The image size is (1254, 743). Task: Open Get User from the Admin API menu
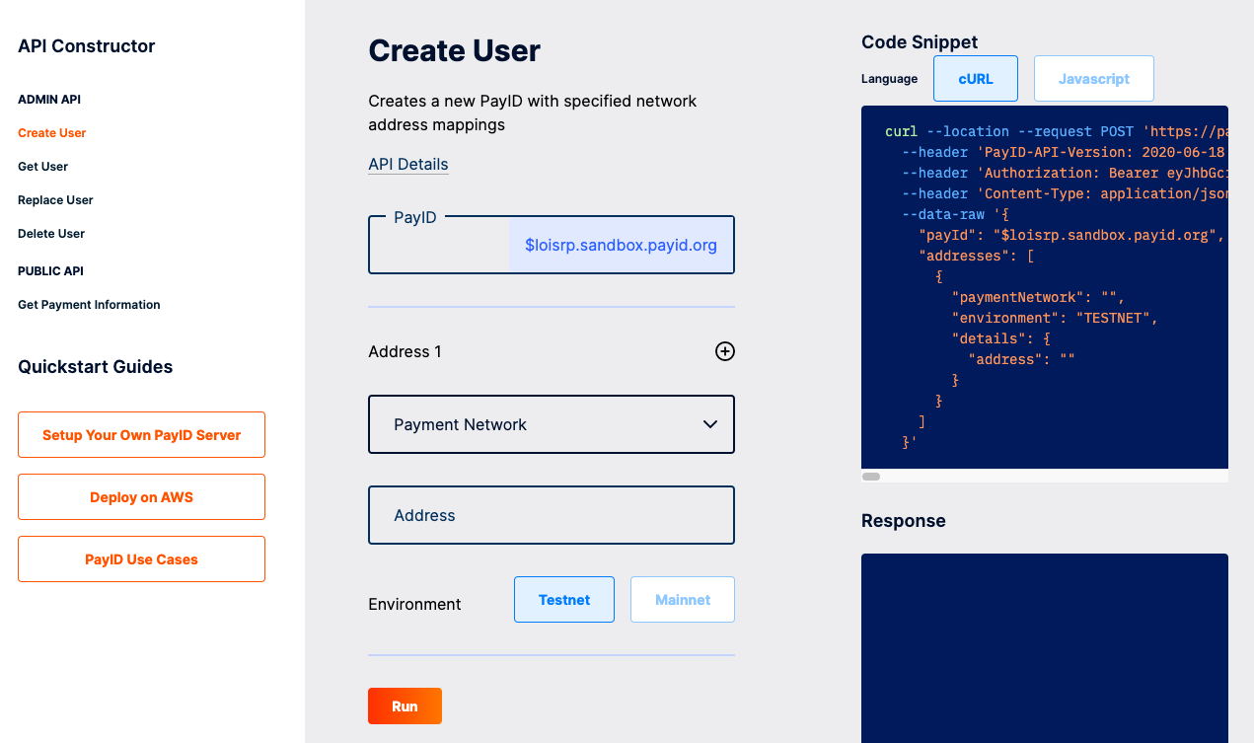pyautogui.click(x=41, y=166)
